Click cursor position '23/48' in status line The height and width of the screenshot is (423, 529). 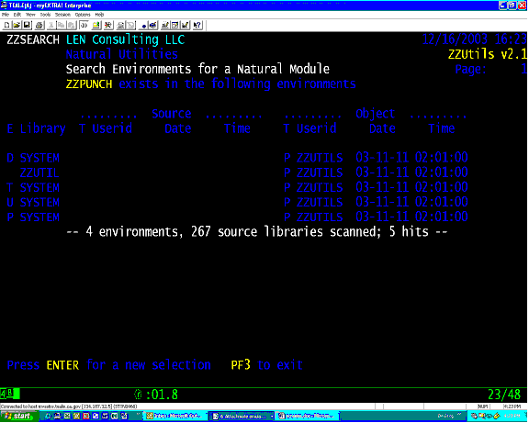point(504,395)
